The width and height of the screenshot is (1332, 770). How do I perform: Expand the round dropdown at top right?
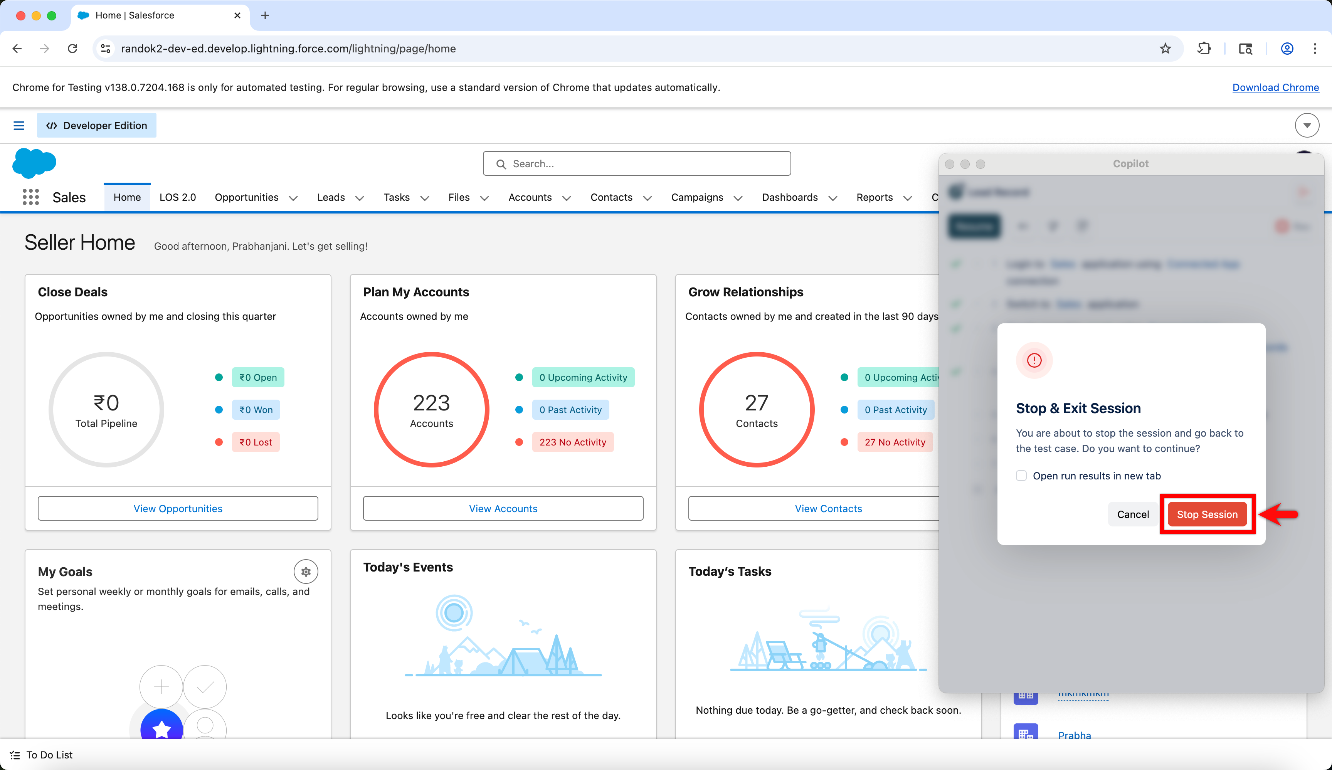pyautogui.click(x=1307, y=125)
